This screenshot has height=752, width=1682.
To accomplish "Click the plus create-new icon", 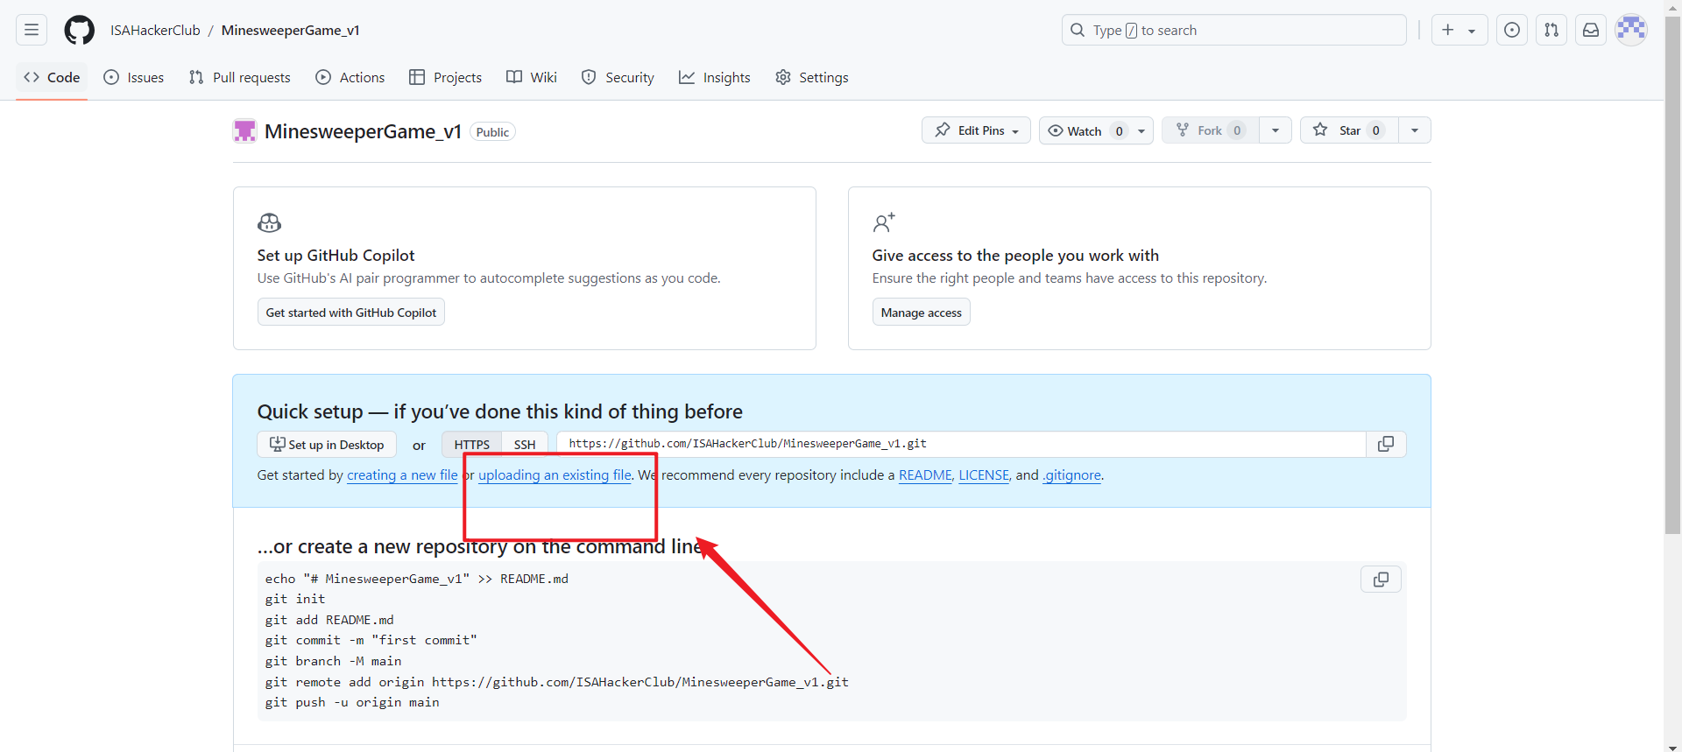I will pos(1448,30).
